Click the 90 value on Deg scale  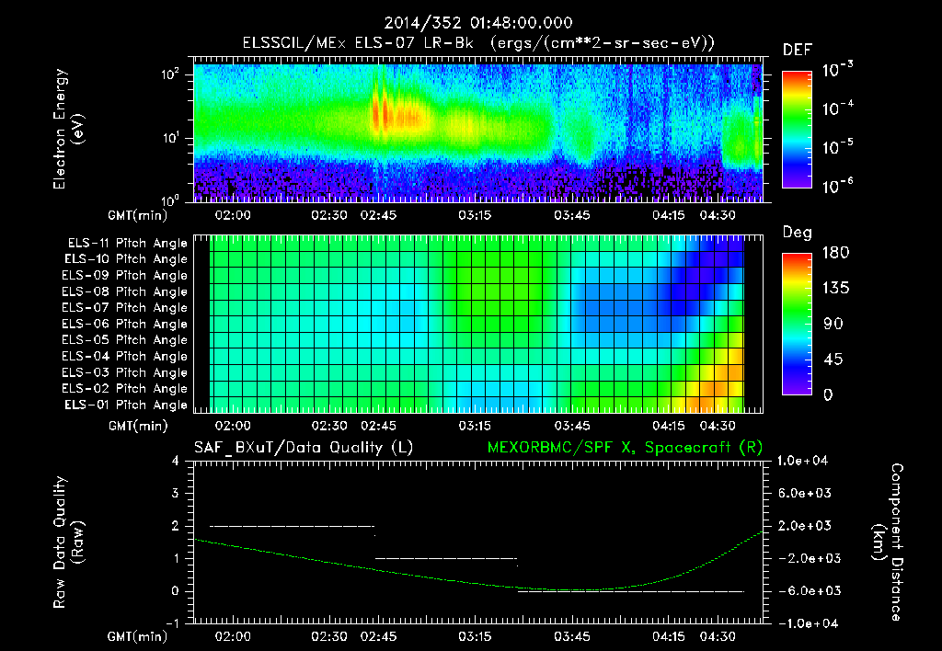(833, 324)
